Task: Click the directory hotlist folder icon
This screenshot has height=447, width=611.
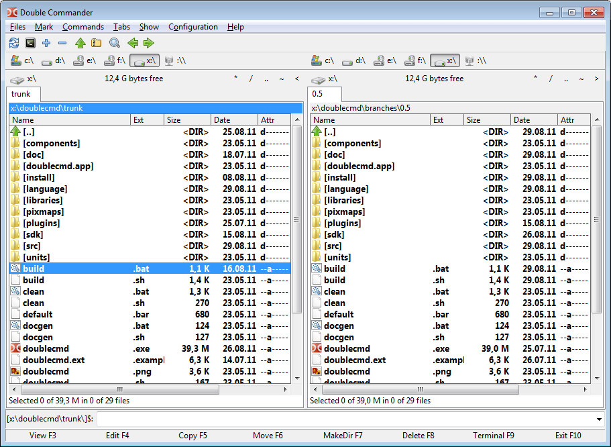Action: click(96, 43)
